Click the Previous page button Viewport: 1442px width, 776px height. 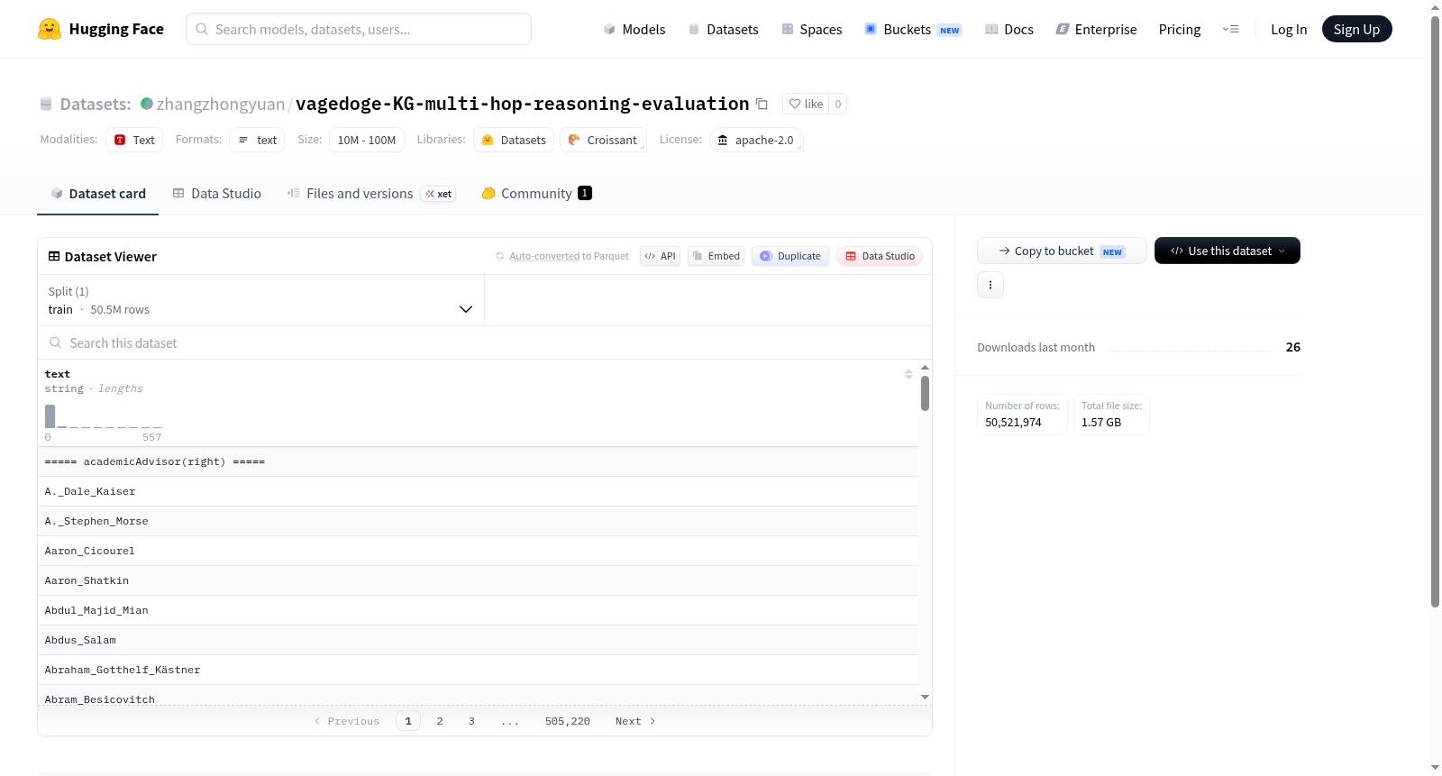tap(347, 721)
